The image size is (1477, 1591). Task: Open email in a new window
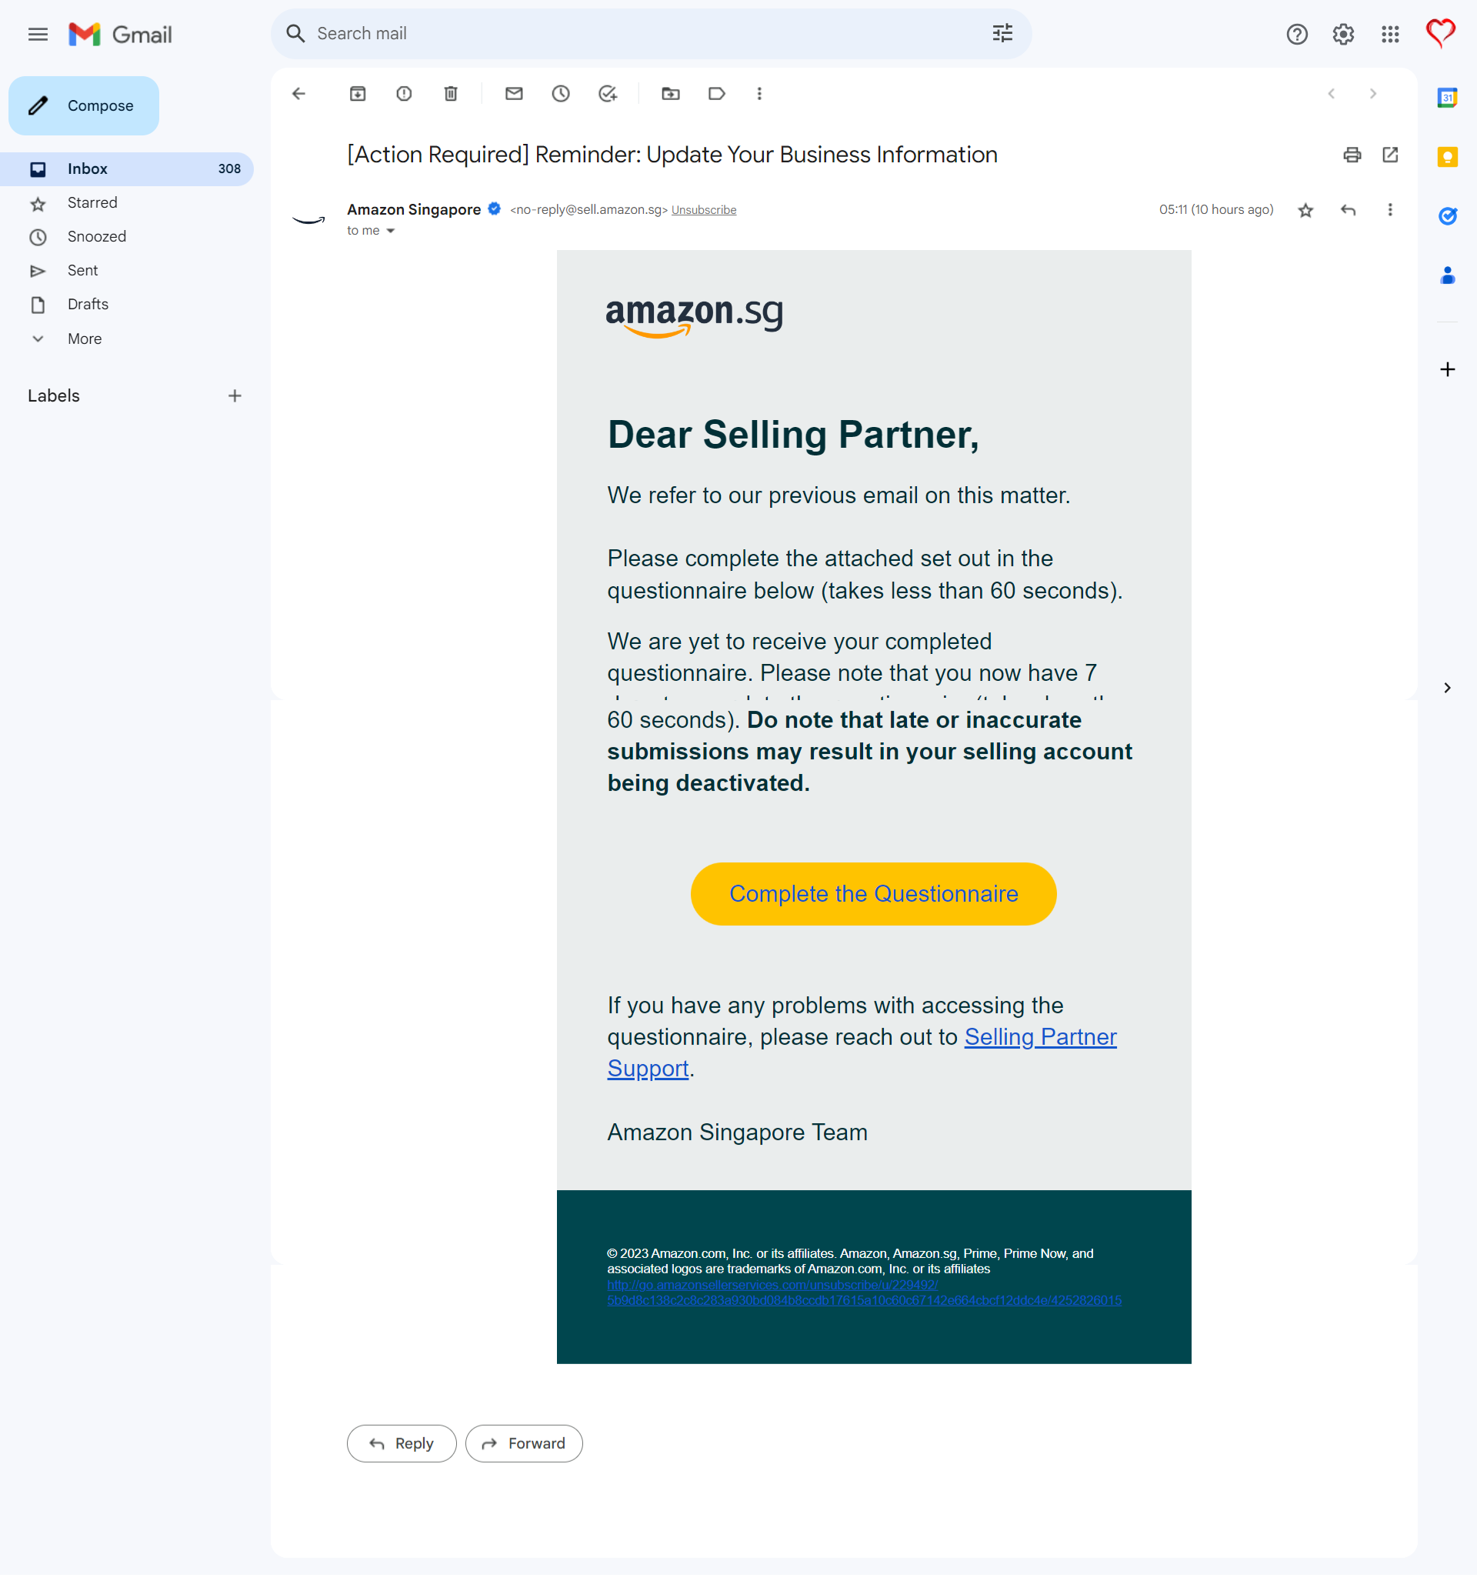[1390, 155]
